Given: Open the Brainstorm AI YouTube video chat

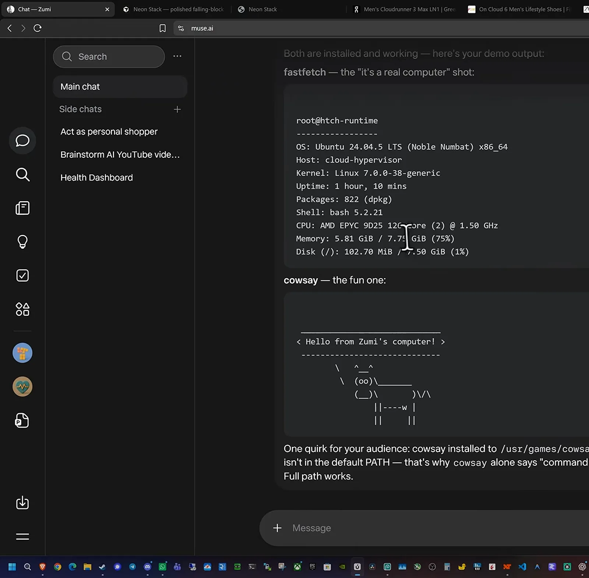Looking at the screenshot, I should click(120, 155).
